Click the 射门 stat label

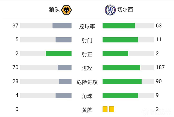87,40
